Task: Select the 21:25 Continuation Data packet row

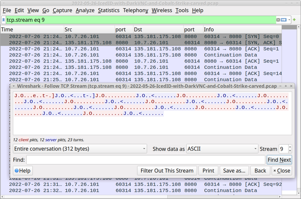Action: pos(141,80)
